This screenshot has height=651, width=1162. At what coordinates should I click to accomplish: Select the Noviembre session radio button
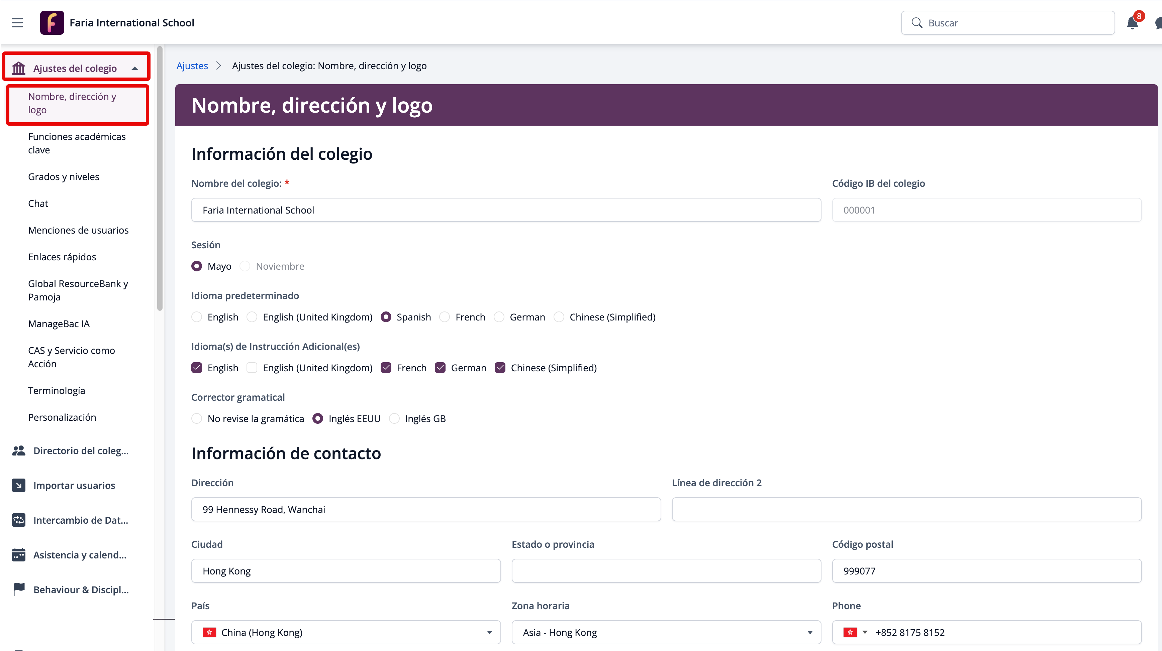[245, 266]
